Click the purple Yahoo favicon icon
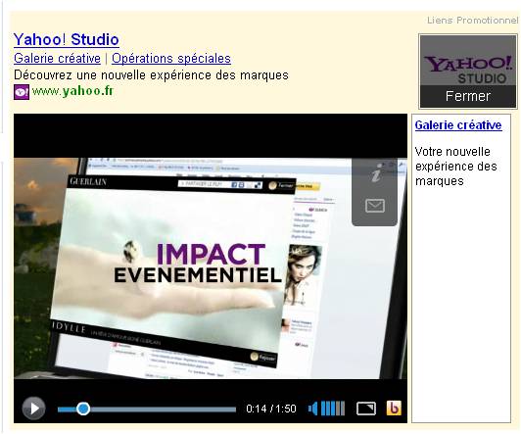This screenshot has height=434, width=521. coord(22,92)
